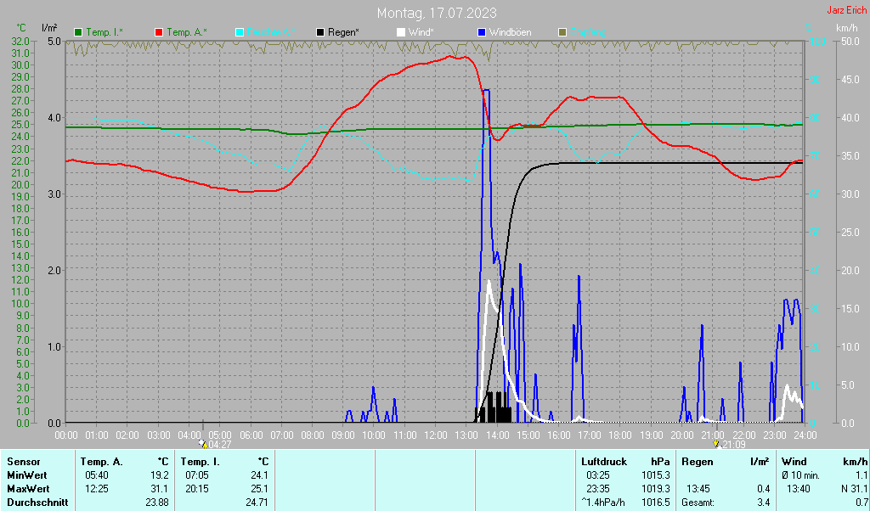Click the '23:35' pressure maximum time

point(597,490)
